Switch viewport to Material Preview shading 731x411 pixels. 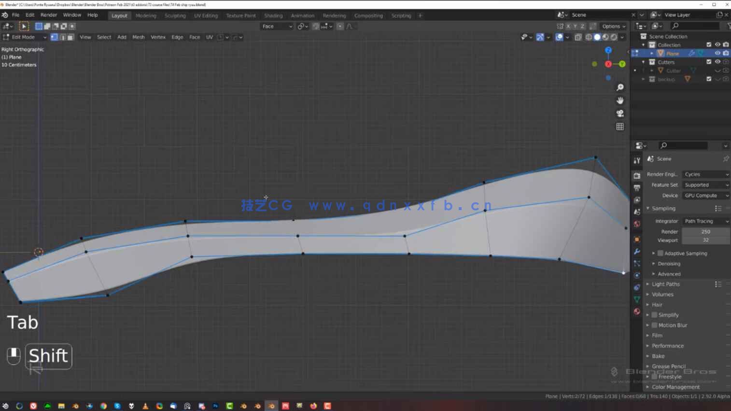click(605, 37)
